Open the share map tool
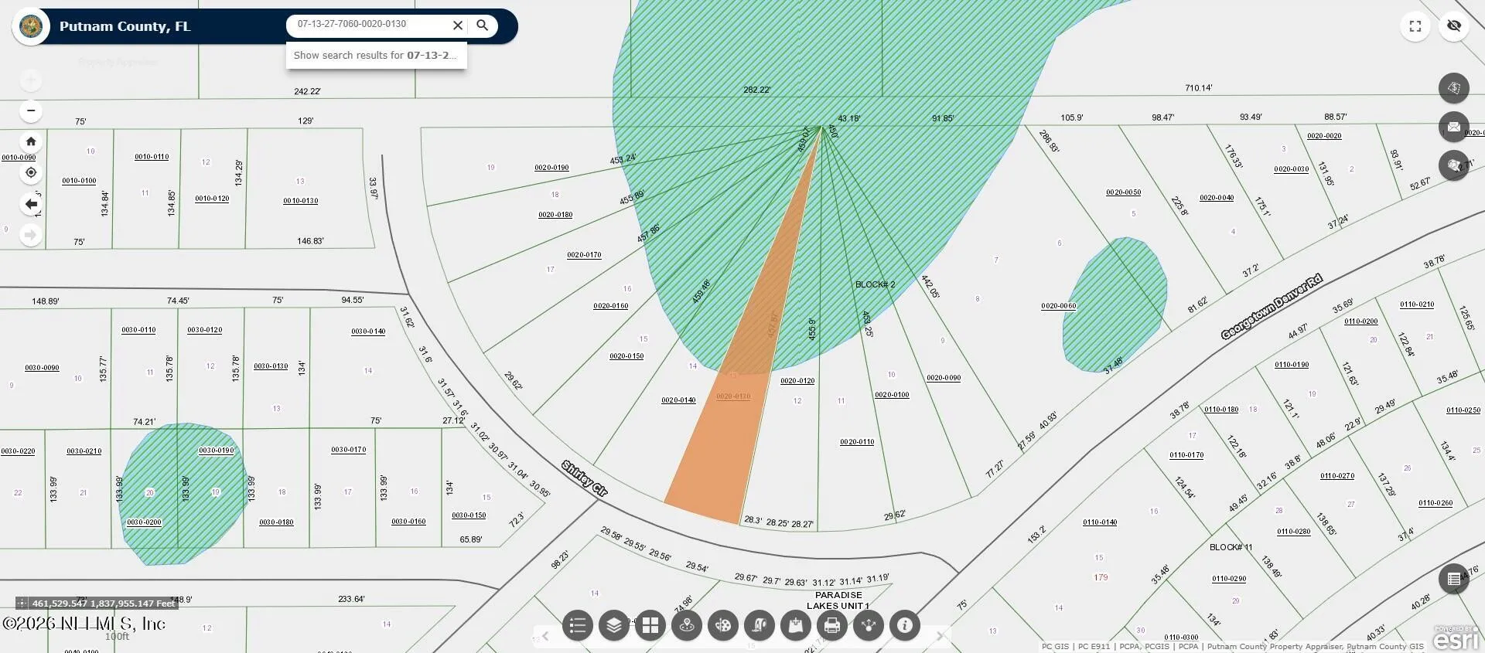This screenshot has height=653, width=1485. tap(869, 625)
